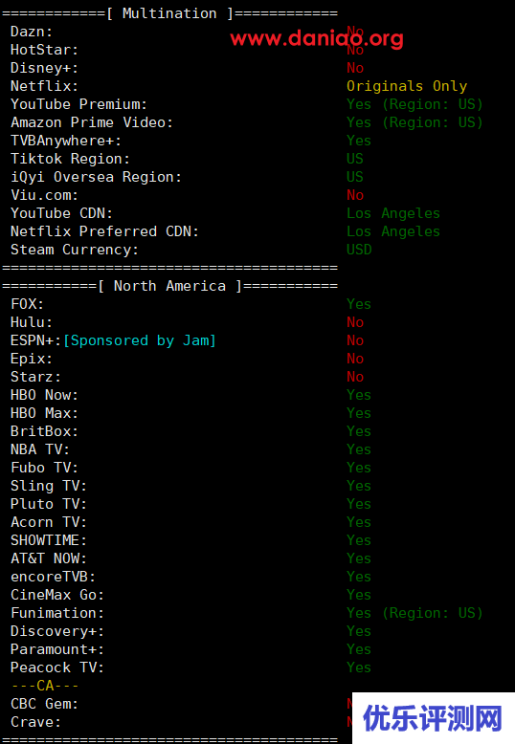
Task: Click the Peacock TV Yes result
Action: (359, 667)
